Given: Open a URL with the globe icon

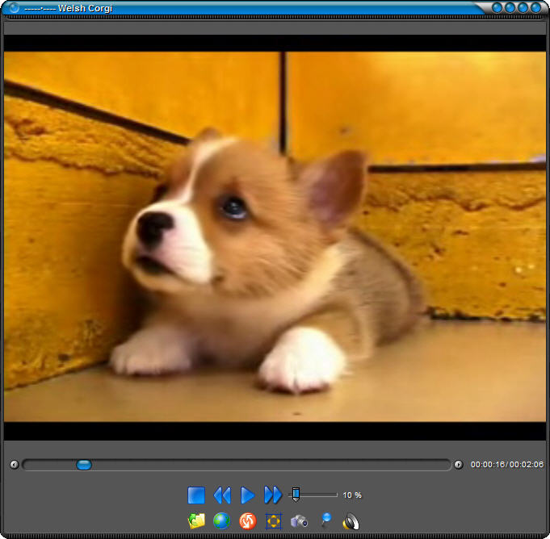Looking at the screenshot, I should (x=221, y=521).
